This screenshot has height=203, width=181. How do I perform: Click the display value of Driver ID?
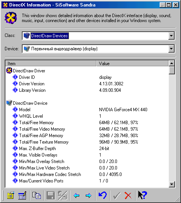coord(105,77)
